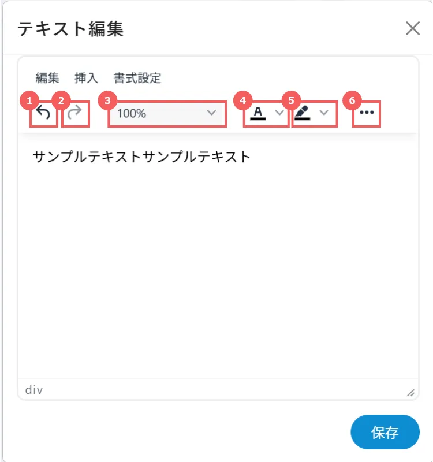Click the red number 6 badge
Image resolution: width=433 pixels, height=462 pixels.
click(x=351, y=100)
